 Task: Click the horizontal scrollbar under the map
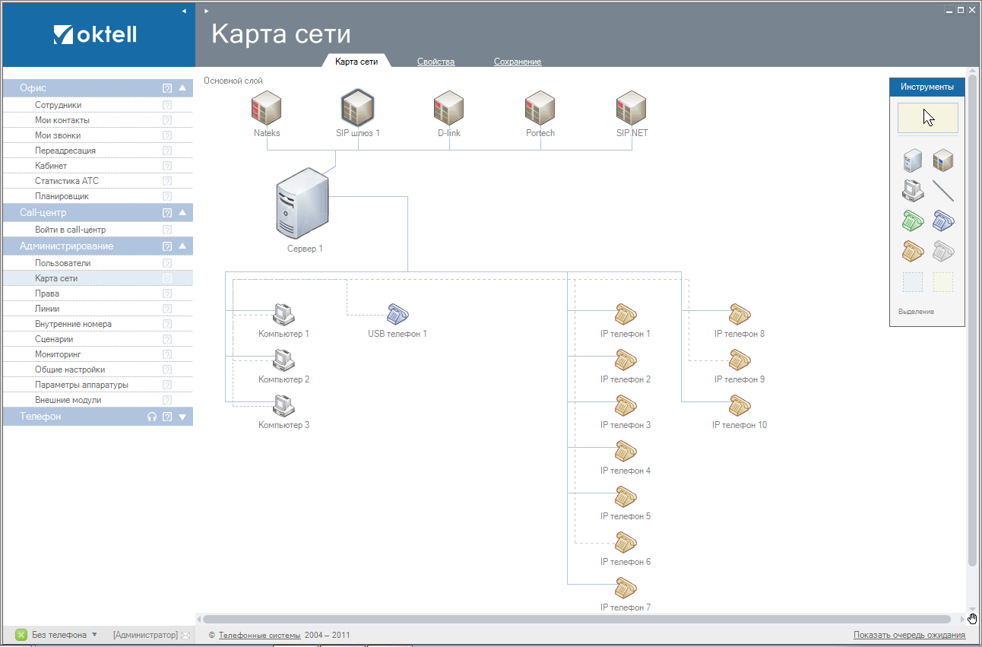coord(578,620)
